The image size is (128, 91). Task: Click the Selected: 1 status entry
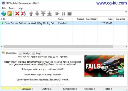[27, 89]
